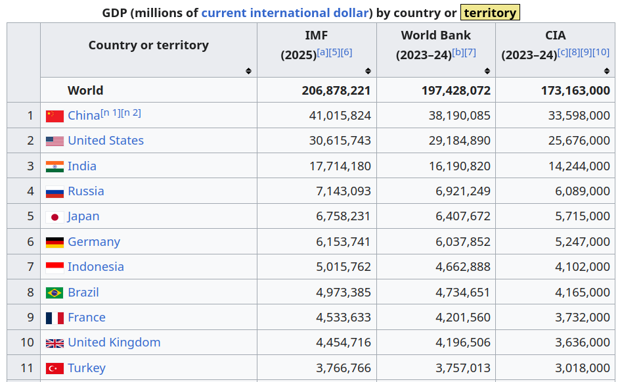Open the France country link

tap(87, 317)
